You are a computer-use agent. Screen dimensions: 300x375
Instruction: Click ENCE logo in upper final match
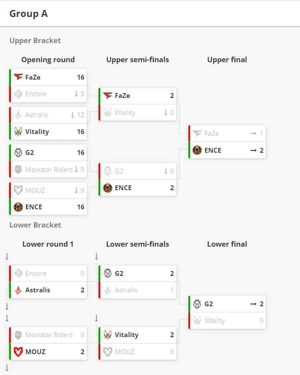point(197,150)
